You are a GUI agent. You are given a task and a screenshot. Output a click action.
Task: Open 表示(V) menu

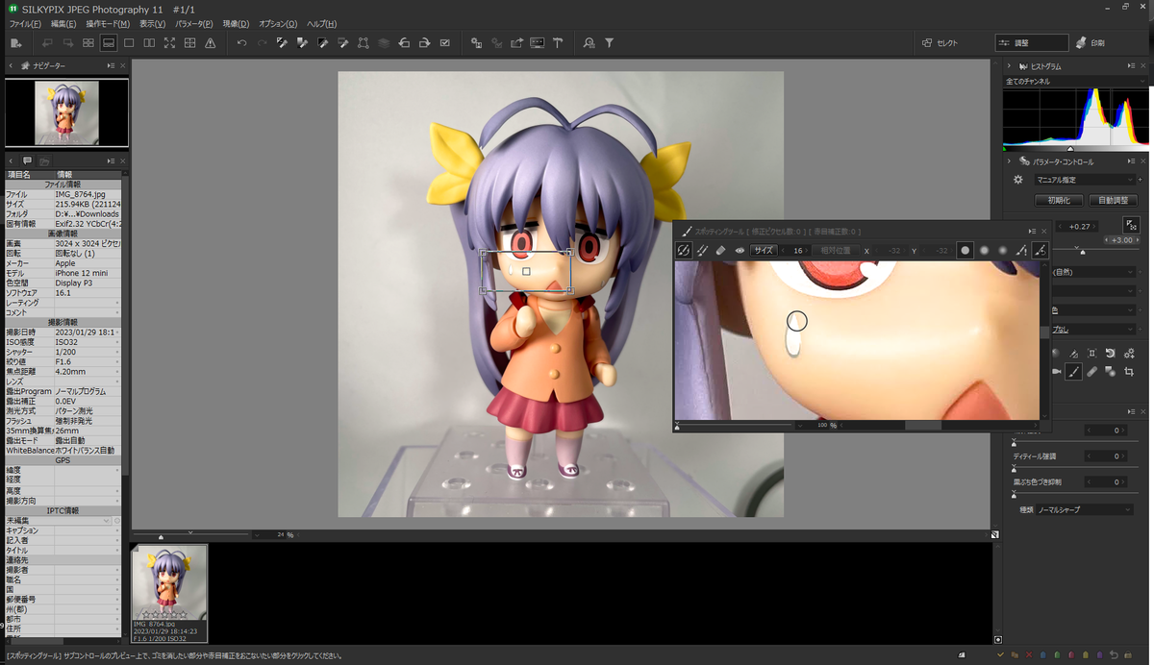152,23
